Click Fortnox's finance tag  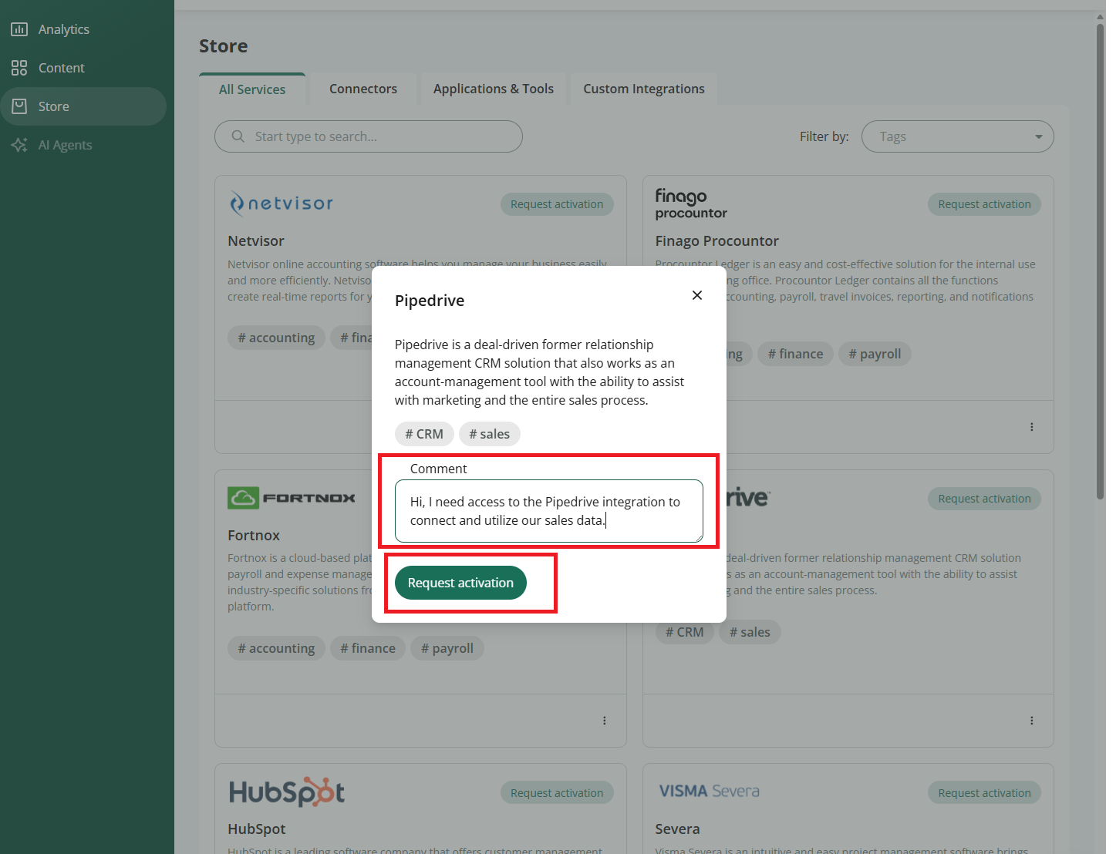pos(368,648)
